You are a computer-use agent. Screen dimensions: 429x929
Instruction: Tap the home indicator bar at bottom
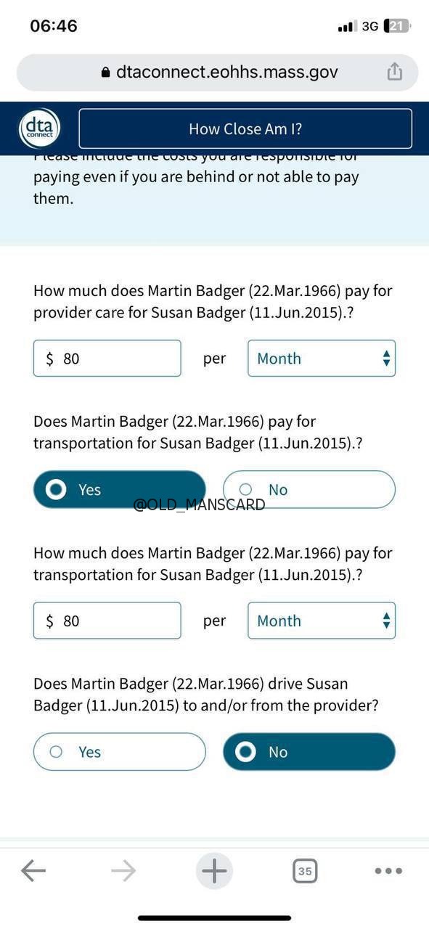click(x=214, y=918)
